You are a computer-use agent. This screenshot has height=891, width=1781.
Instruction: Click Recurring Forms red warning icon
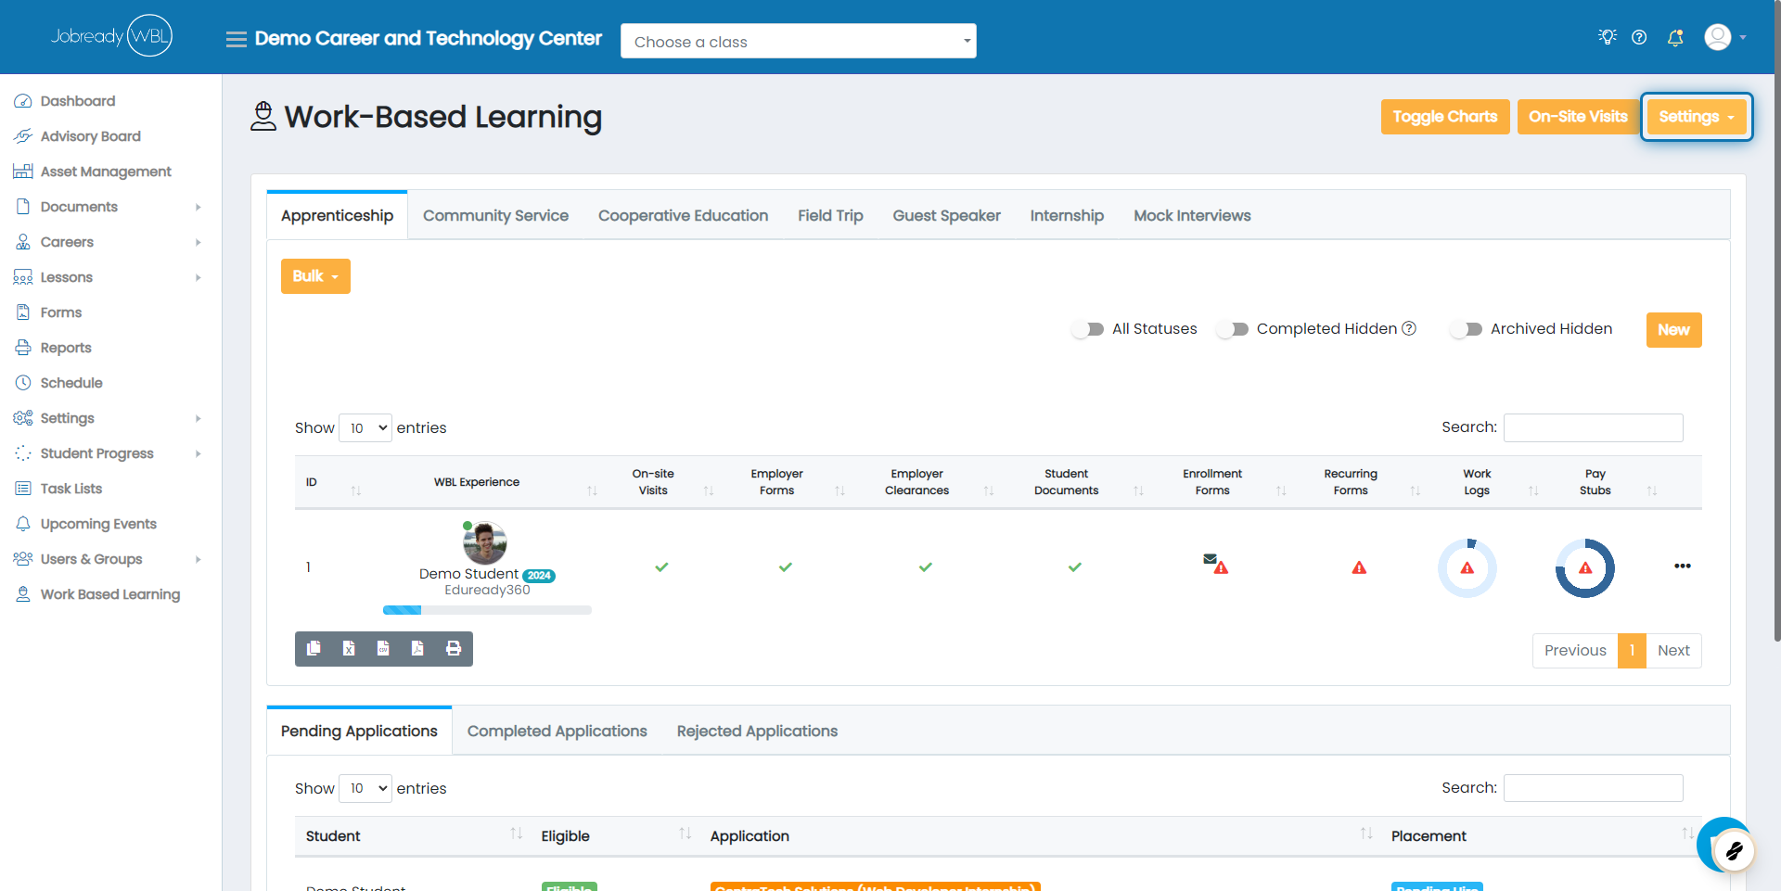[1359, 567]
